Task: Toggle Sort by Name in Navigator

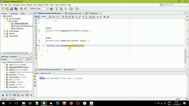Action: 27,95
